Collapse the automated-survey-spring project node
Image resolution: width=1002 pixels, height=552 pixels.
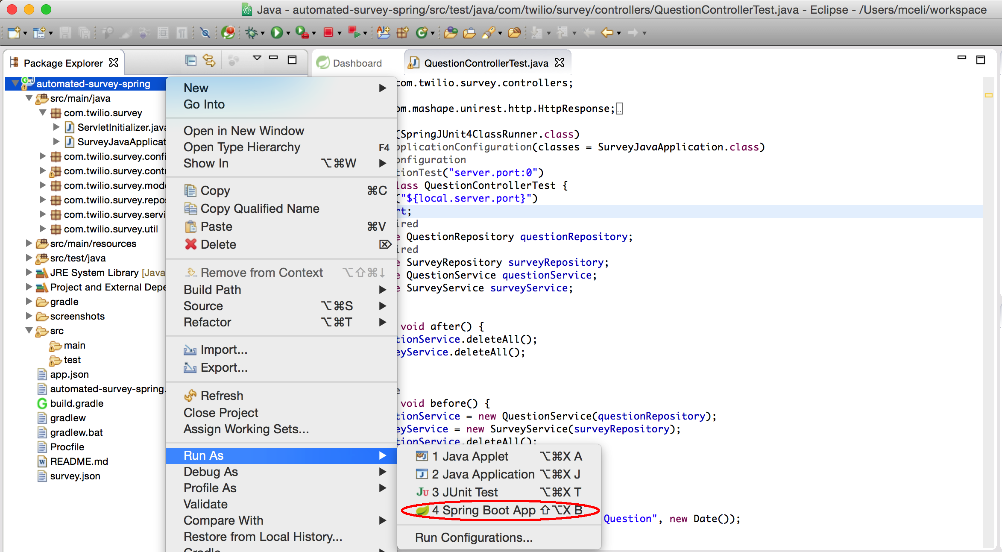tap(15, 83)
